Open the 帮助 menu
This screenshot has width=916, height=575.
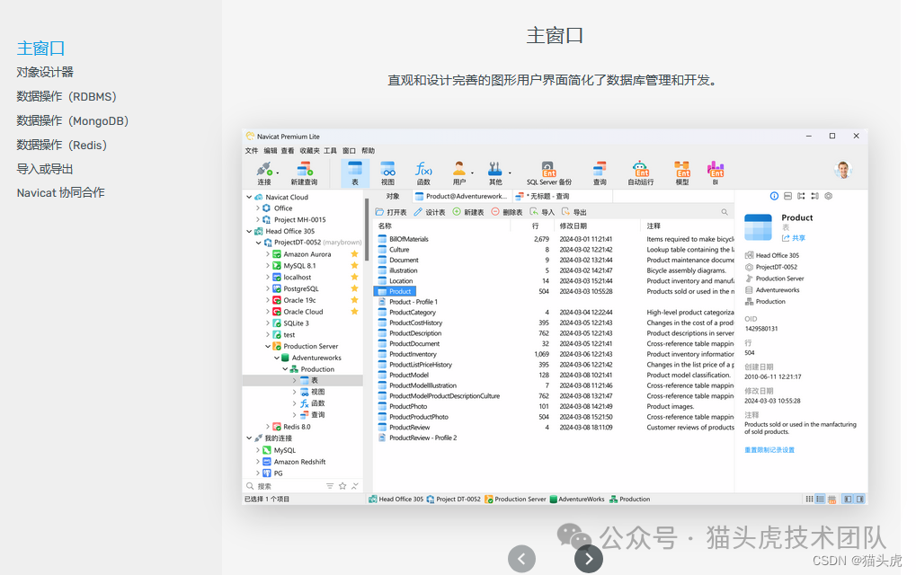[368, 151]
